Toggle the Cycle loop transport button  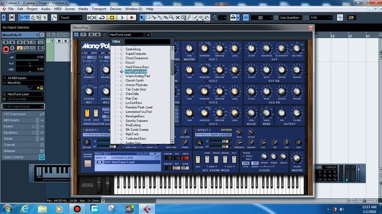click(x=102, y=17)
